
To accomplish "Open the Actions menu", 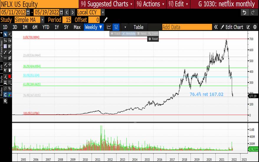I will [151, 4].
